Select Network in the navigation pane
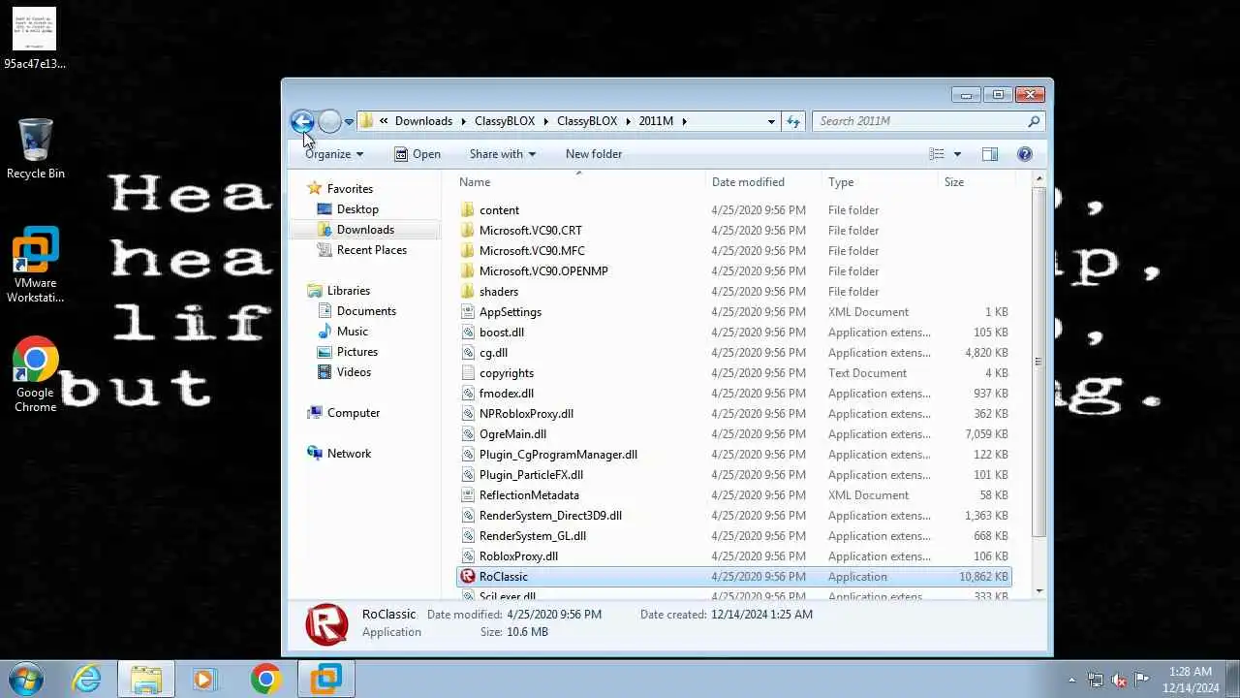The height and width of the screenshot is (698, 1240). [349, 454]
